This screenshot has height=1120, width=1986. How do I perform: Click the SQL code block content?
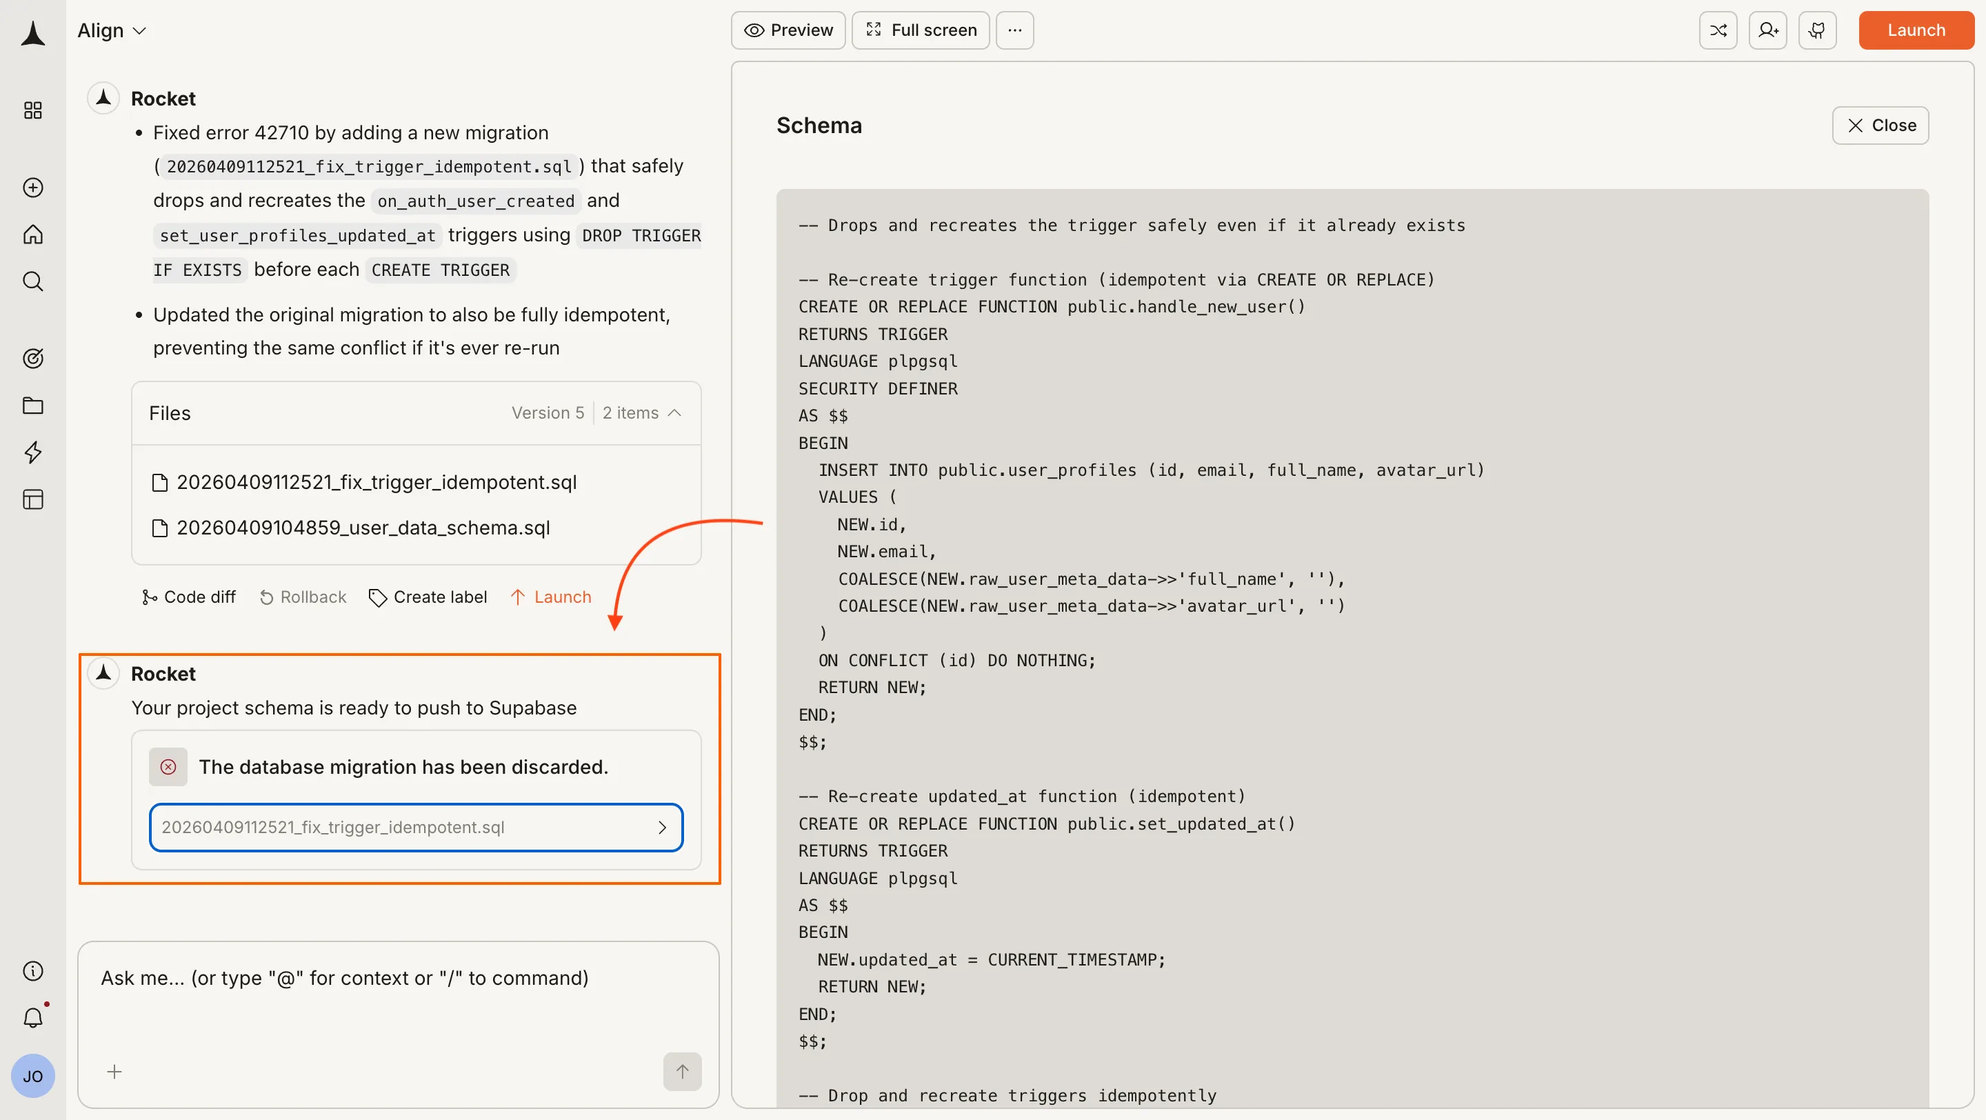point(1352,648)
